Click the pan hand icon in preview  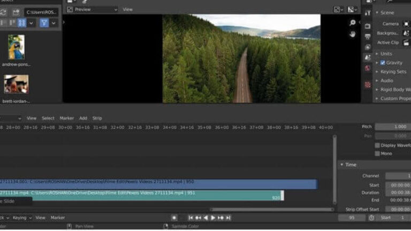[353, 34]
